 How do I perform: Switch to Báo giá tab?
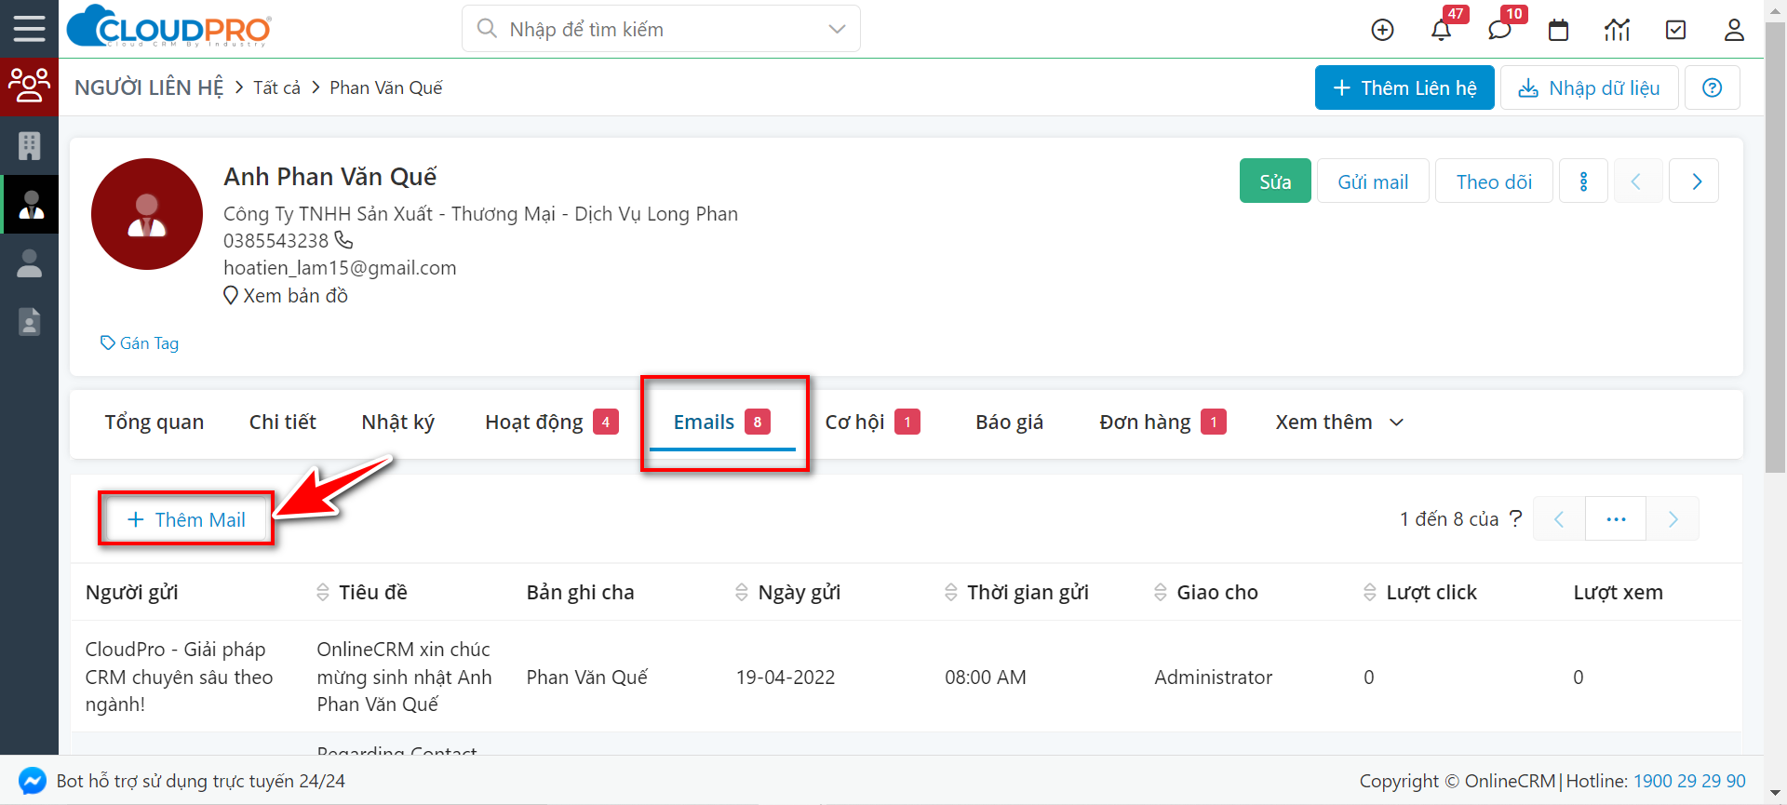(x=1010, y=423)
